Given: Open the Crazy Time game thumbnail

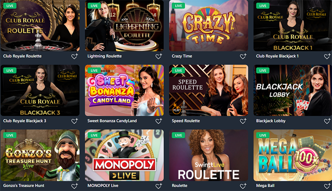Looking at the screenshot, I should click(209, 26).
